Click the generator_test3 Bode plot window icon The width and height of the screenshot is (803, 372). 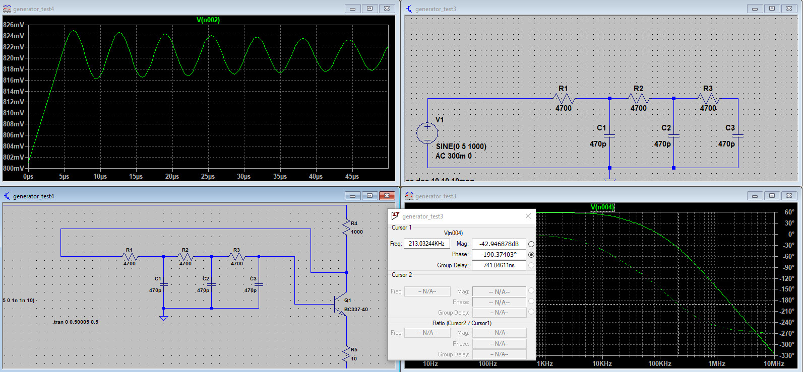[x=409, y=196]
